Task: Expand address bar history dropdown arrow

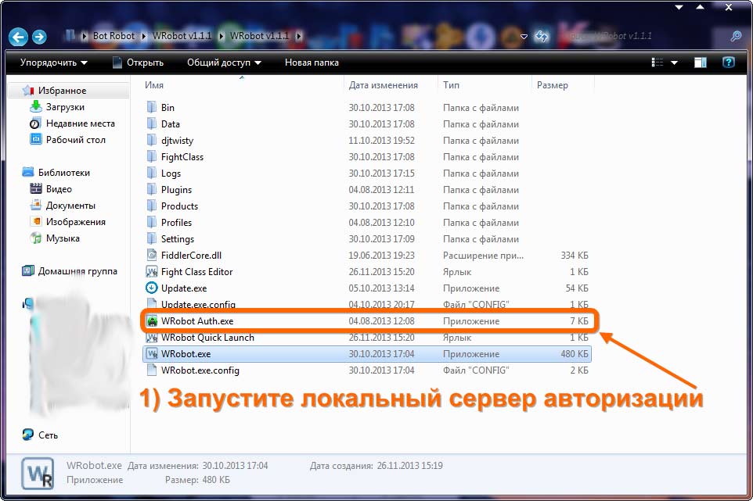Action: [524, 37]
